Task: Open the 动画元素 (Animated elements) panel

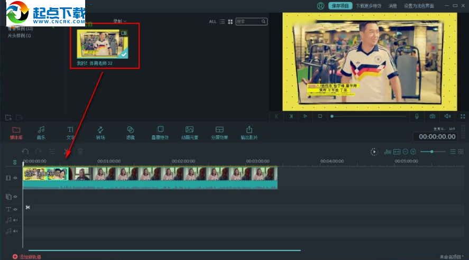Action: tap(189, 132)
